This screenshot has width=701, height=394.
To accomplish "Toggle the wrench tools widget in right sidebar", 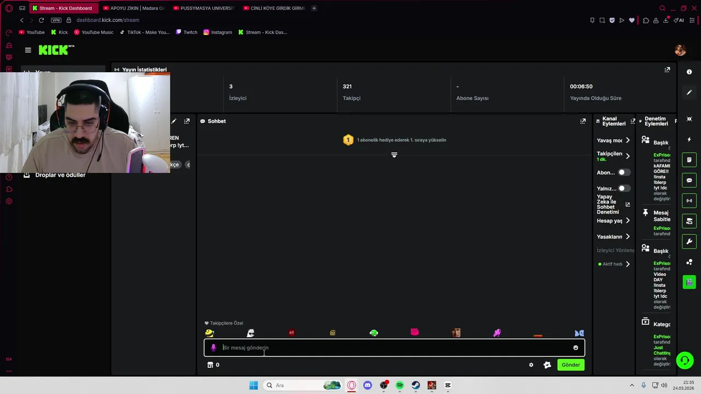I will click(689, 241).
